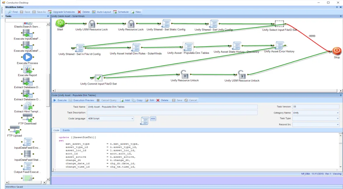Open the Task Type dropdown
The width and height of the screenshot is (343, 189).
tap(315, 118)
